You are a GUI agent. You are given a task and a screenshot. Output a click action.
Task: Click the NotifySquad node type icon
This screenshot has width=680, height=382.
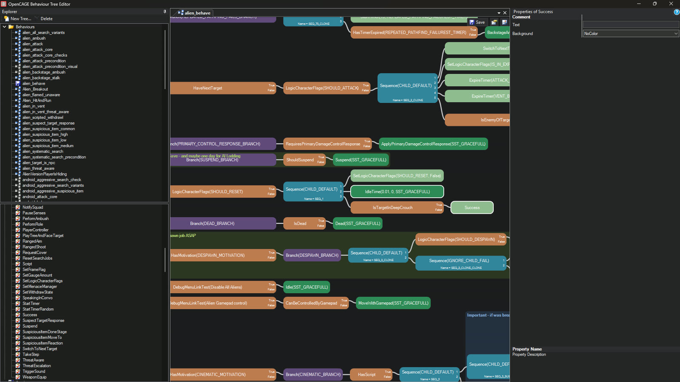point(18,208)
